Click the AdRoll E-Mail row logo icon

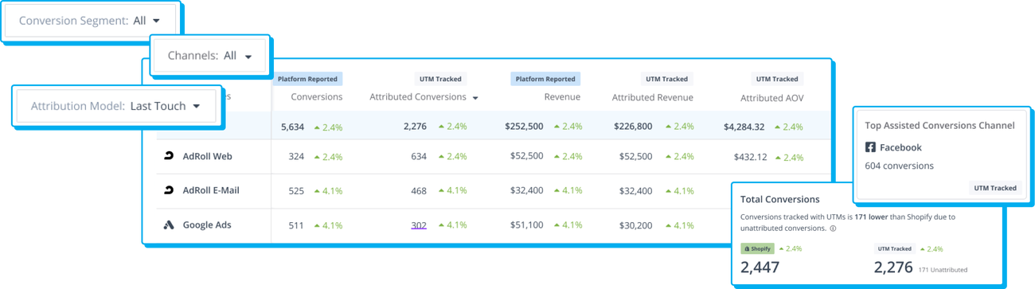pyautogui.click(x=169, y=190)
